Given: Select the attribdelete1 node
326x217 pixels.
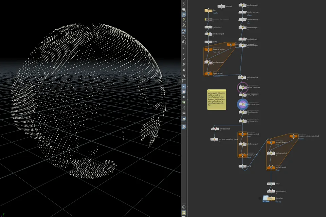Looking at the screenshot, I should [x=242, y=39].
